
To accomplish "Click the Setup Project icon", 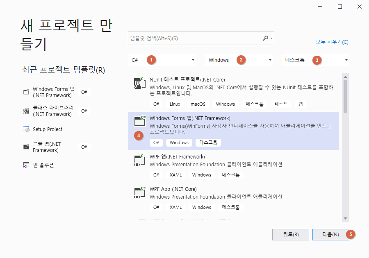I will (26, 129).
